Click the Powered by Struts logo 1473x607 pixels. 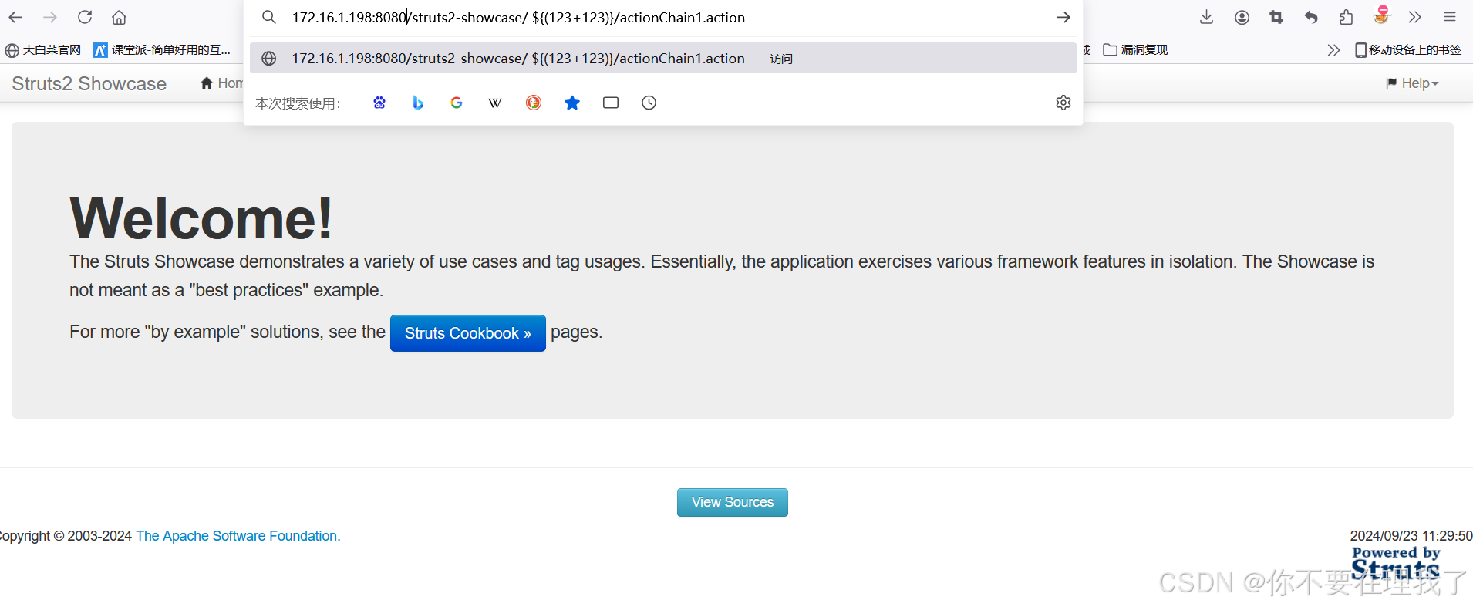click(x=1396, y=563)
